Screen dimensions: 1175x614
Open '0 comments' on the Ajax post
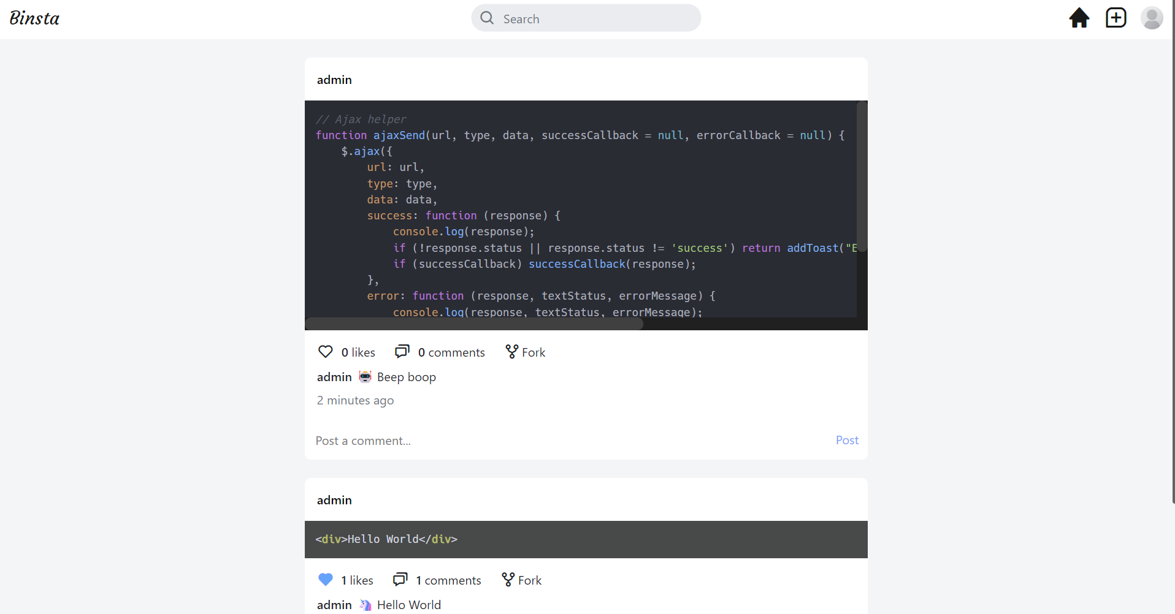tap(451, 352)
